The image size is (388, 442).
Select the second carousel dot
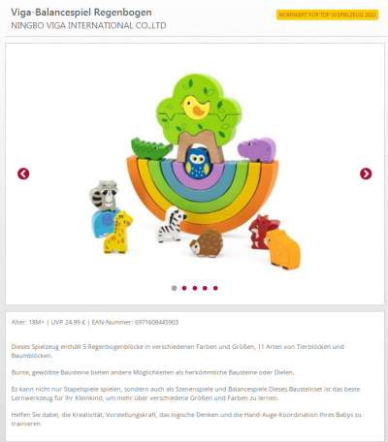184,288
